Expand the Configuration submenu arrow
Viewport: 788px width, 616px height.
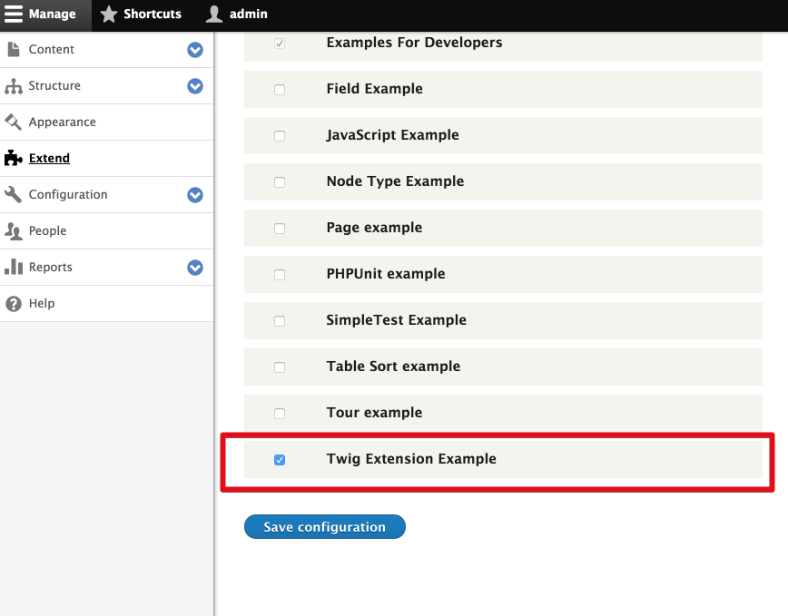point(195,195)
